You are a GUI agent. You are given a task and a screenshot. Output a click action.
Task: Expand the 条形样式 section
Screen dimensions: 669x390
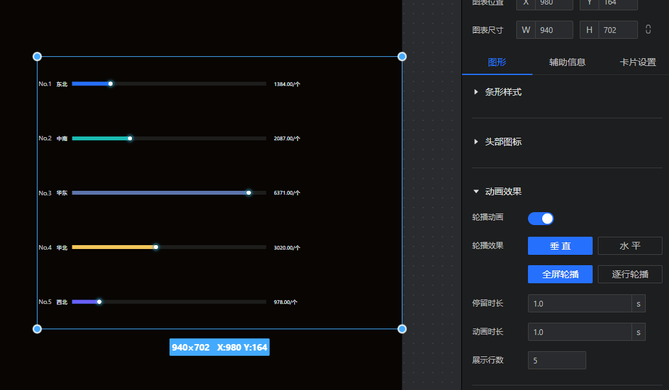pyautogui.click(x=503, y=92)
